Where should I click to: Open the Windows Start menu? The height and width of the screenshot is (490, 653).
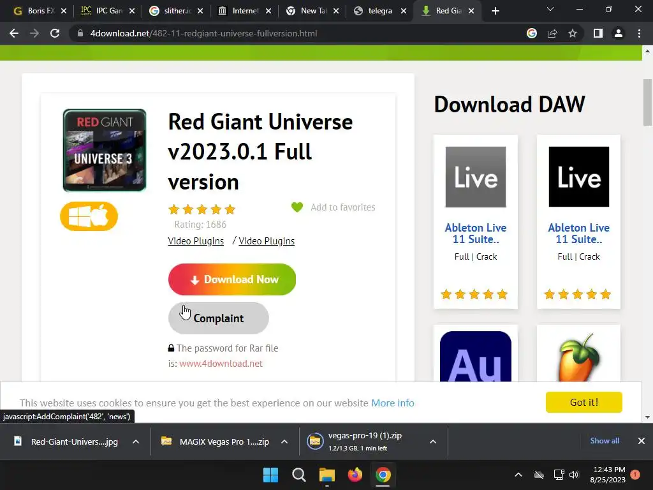pyautogui.click(x=270, y=475)
